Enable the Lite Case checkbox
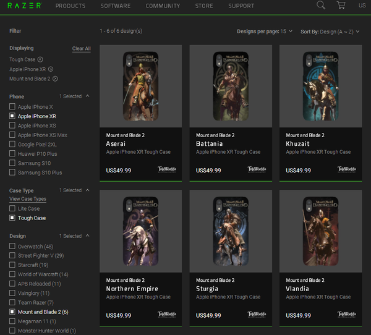Image resolution: width=371 pixels, height=335 pixels. (12, 208)
